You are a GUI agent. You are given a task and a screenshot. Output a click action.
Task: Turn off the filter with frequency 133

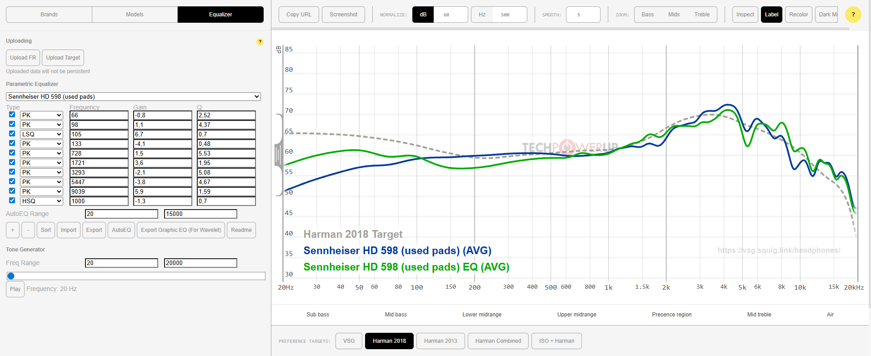[x=12, y=143]
